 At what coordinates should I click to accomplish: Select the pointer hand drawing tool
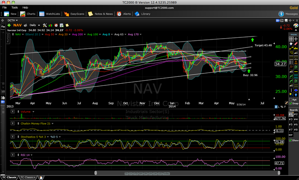(x=291, y=44)
